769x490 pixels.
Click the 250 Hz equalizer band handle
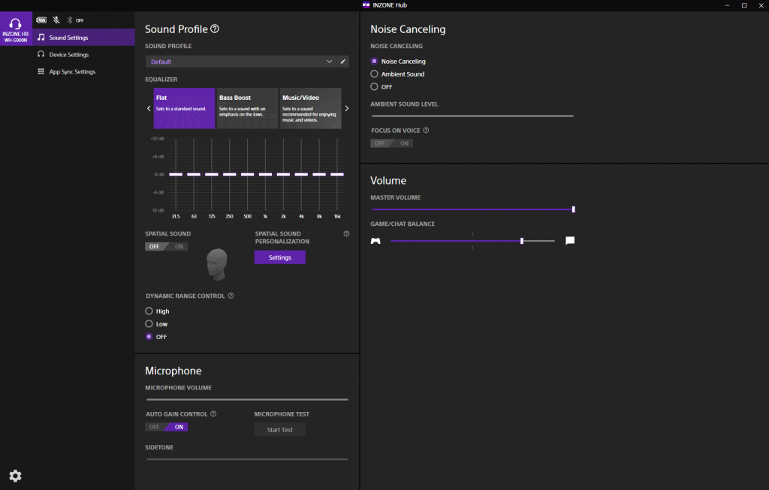coord(230,174)
